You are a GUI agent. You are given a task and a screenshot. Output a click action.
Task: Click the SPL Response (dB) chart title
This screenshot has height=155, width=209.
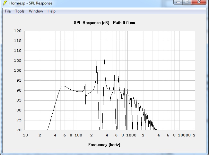click(x=91, y=23)
